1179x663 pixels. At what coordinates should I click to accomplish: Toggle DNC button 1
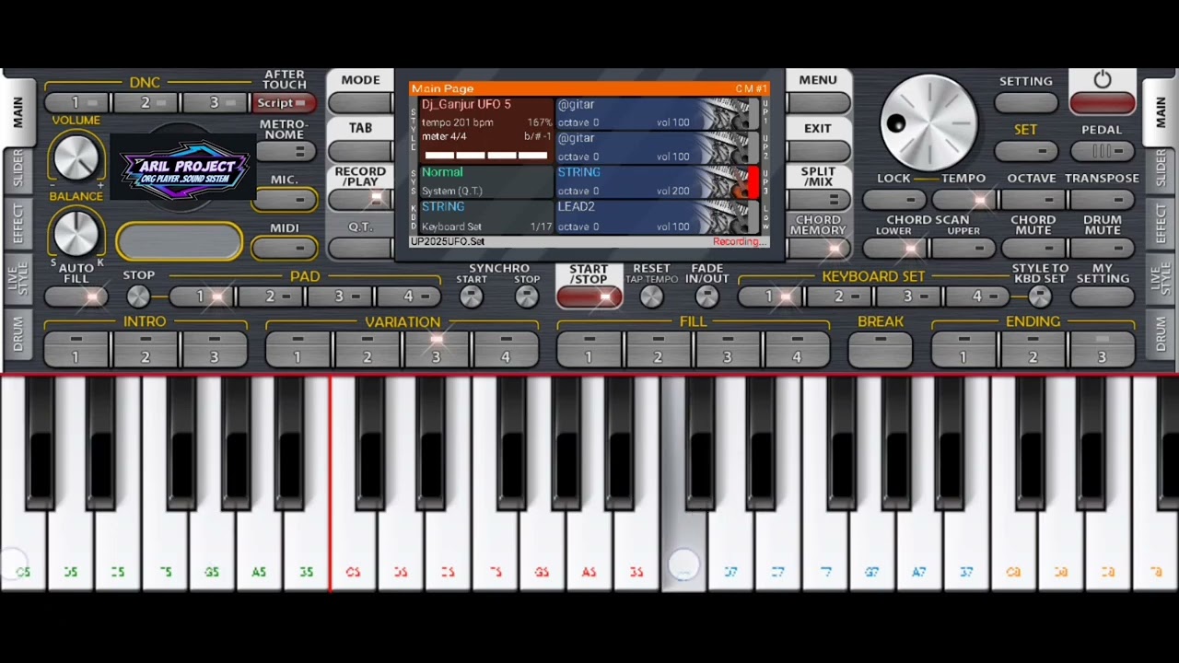pyautogui.click(x=77, y=102)
